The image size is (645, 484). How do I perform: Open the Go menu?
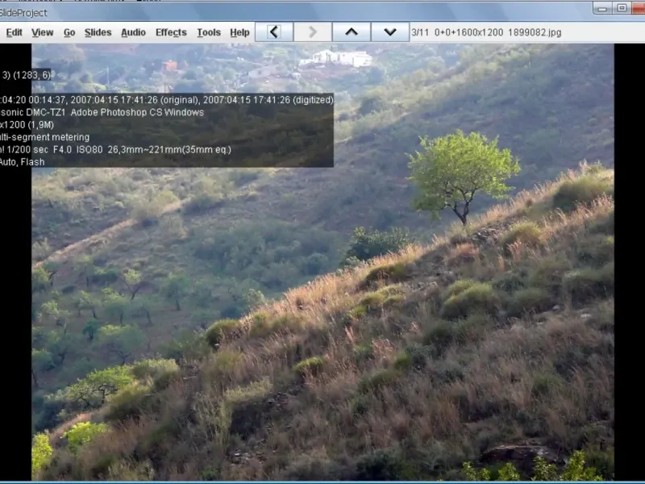pyautogui.click(x=69, y=32)
